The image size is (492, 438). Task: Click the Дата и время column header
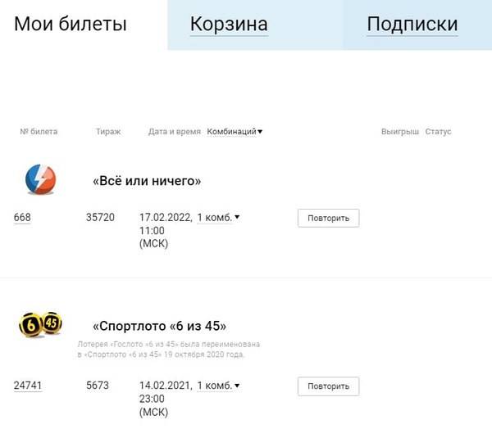[174, 132]
